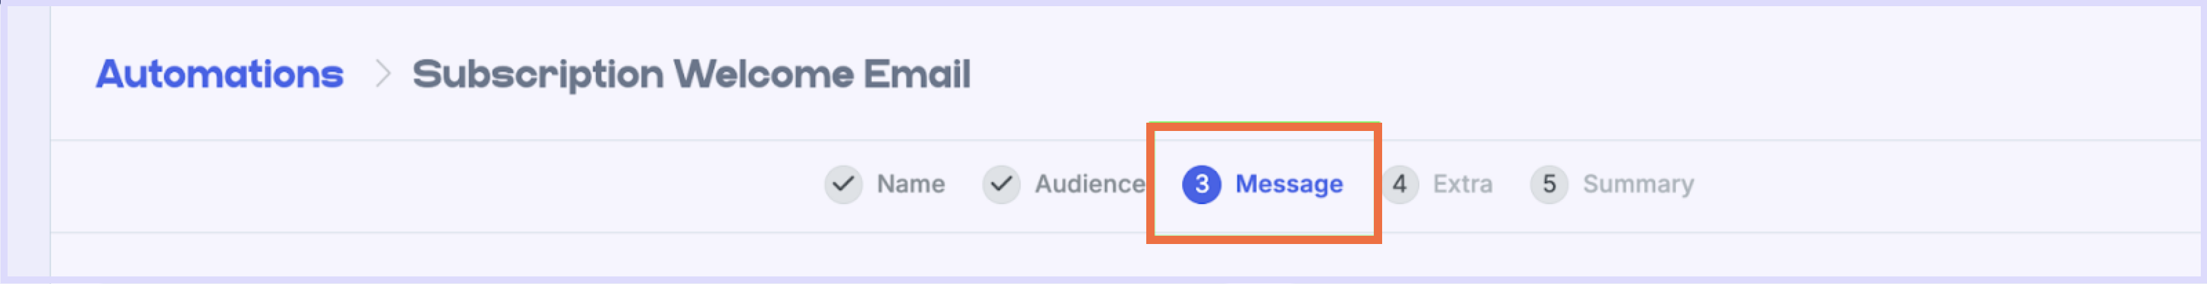Screen dimensions: 2207x284
Task: Click the breadcrumb chevron separator arrow
Action: pos(383,74)
